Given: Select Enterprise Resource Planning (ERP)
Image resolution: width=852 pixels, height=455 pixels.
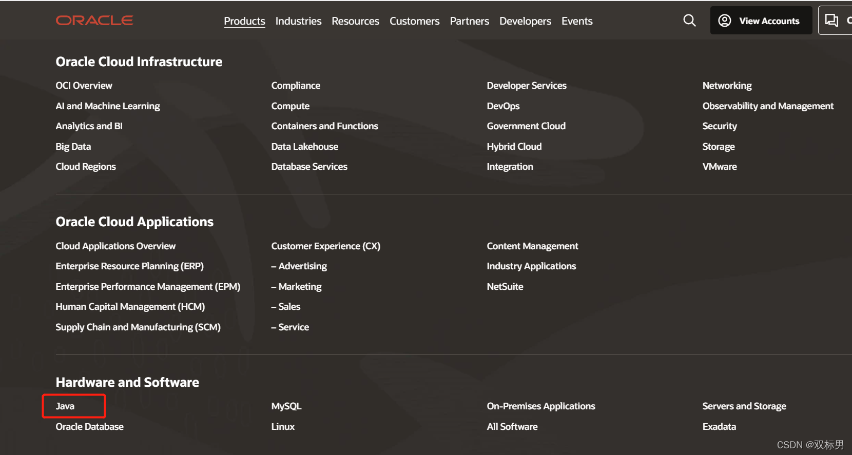Looking at the screenshot, I should (129, 266).
